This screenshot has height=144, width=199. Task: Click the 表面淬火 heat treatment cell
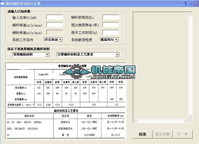point(65,122)
